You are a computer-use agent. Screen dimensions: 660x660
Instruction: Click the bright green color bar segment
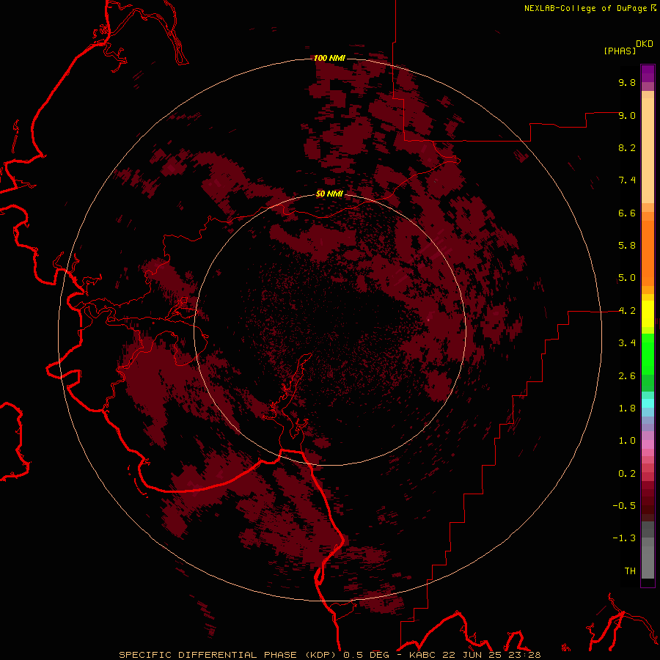tap(648, 354)
